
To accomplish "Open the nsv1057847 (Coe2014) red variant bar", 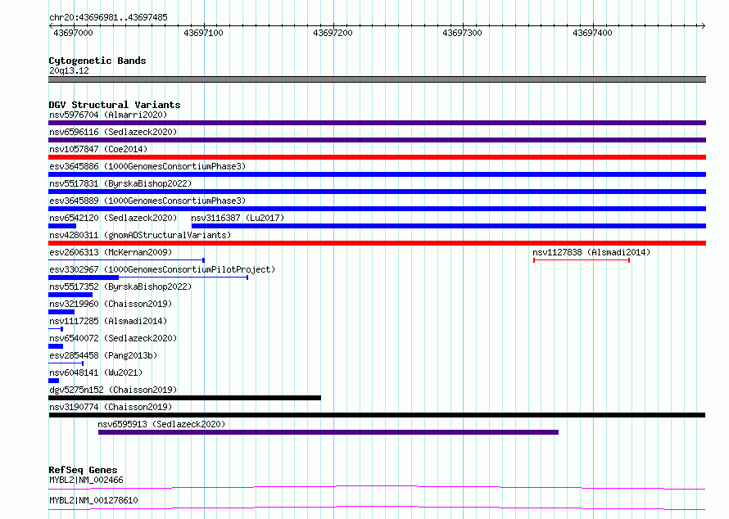I will [377, 157].
